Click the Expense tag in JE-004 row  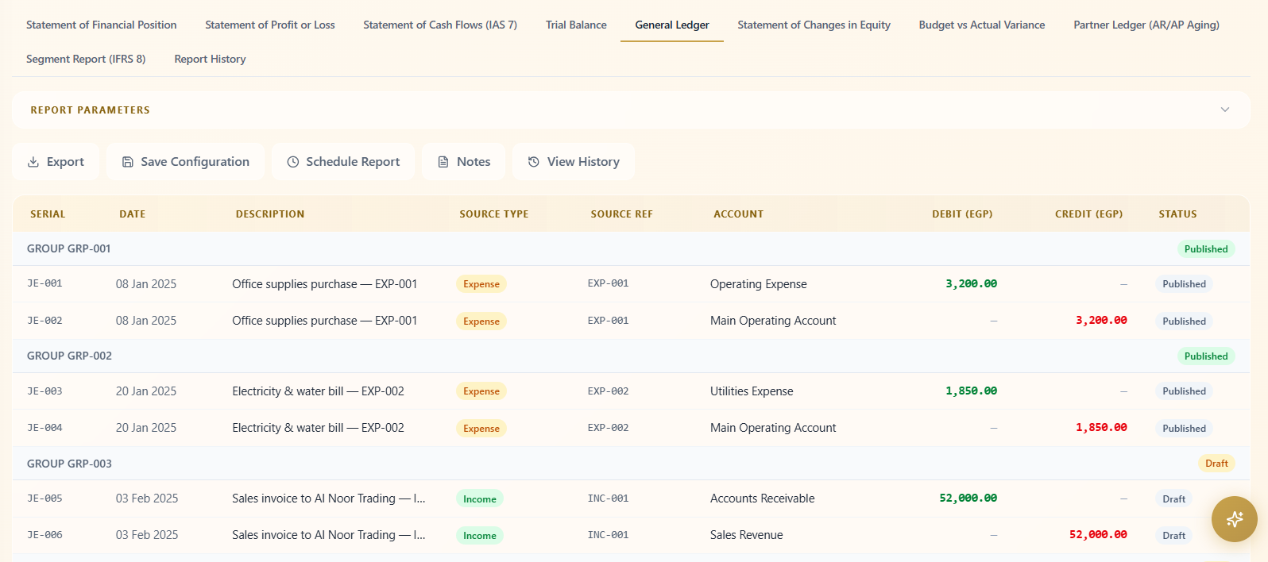click(x=481, y=429)
